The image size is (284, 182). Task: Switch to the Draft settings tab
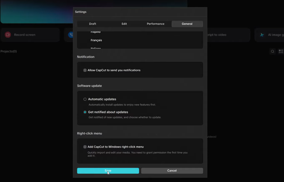[x=93, y=24]
